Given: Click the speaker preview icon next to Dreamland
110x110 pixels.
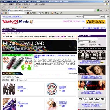Looking at the screenshot, I should coord(60,90).
